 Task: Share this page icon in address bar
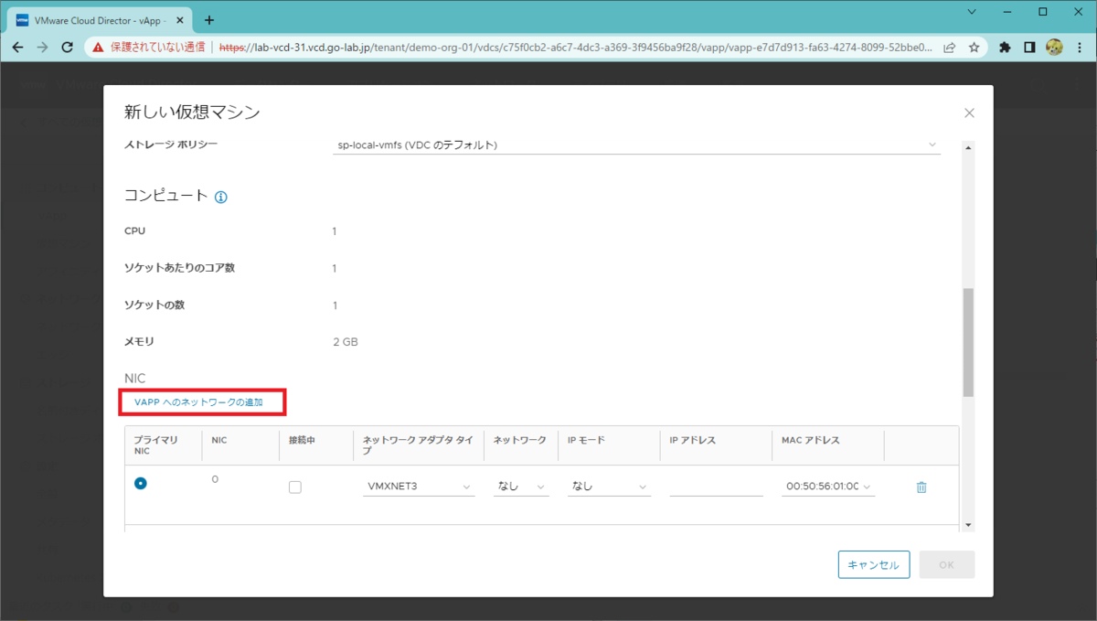tap(950, 47)
